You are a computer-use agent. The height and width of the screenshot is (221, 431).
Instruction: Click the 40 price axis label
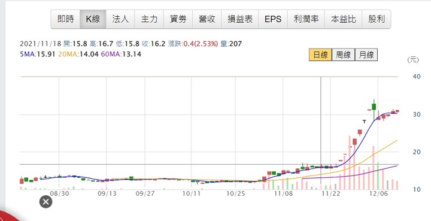417,77
